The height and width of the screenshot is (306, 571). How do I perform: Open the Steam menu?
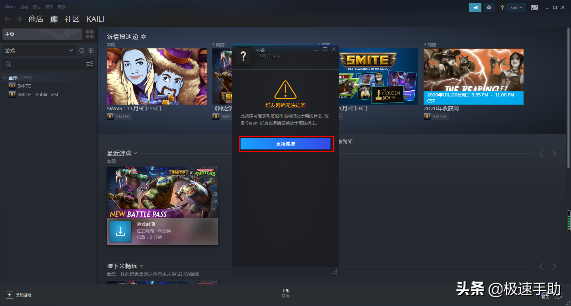(10, 7)
